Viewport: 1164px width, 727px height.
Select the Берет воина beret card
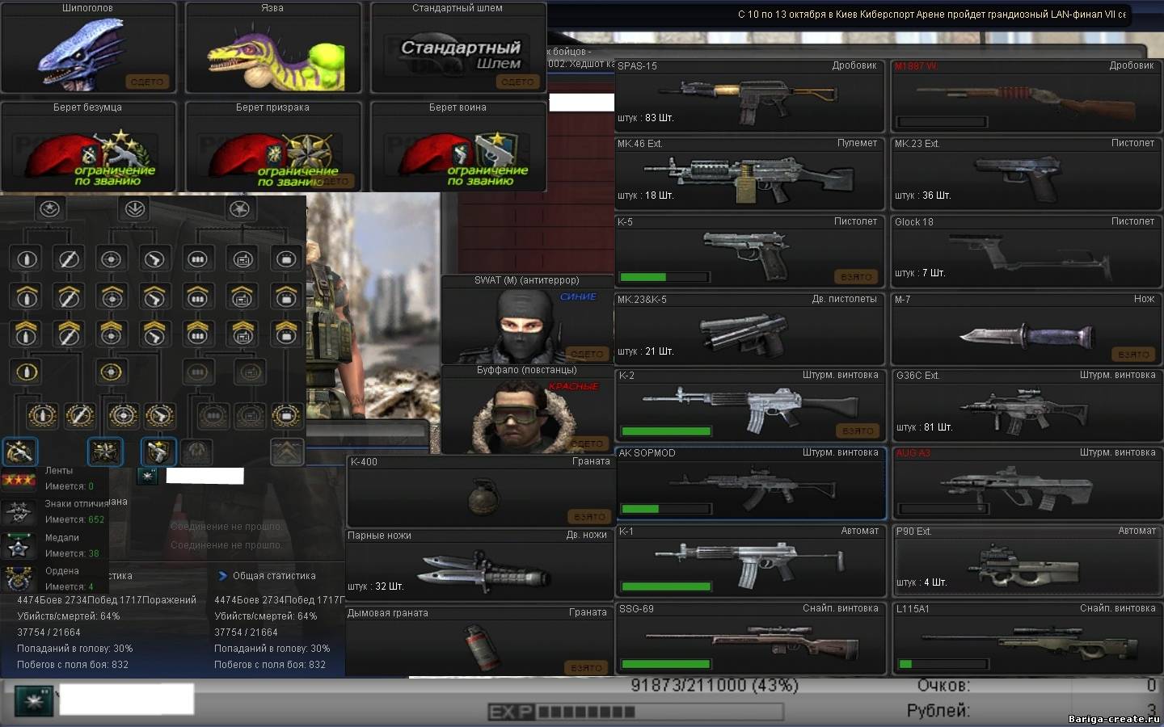(x=458, y=146)
